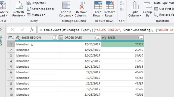Click the Choose Columns icon
Image resolution: width=174 pixels, height=97 pixels.
point(66,5)
